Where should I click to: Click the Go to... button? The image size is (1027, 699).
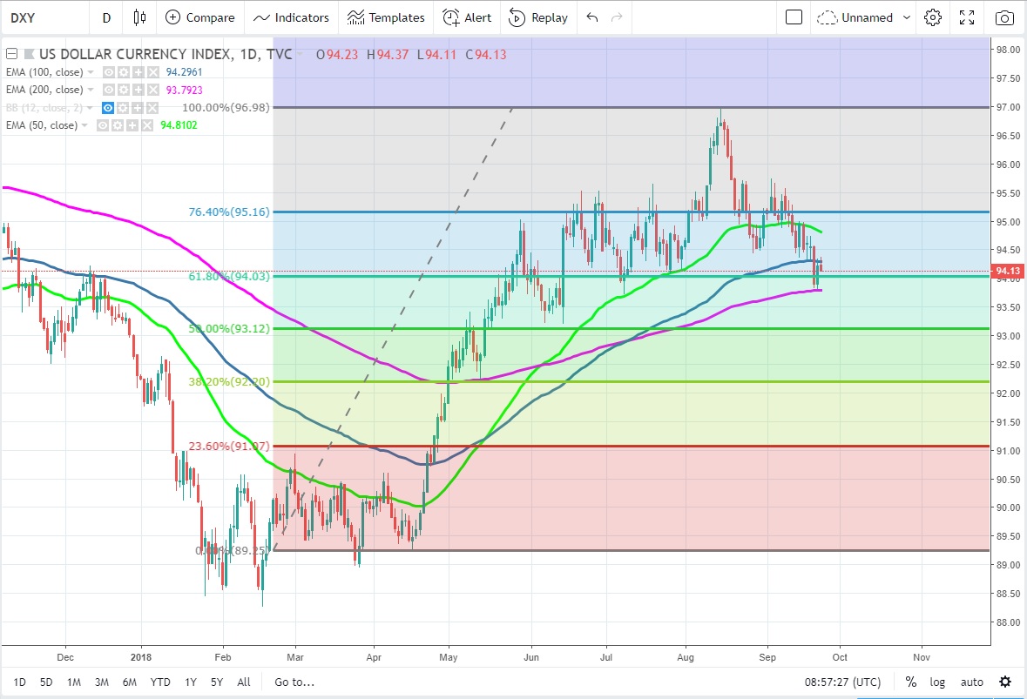(294, 682)
